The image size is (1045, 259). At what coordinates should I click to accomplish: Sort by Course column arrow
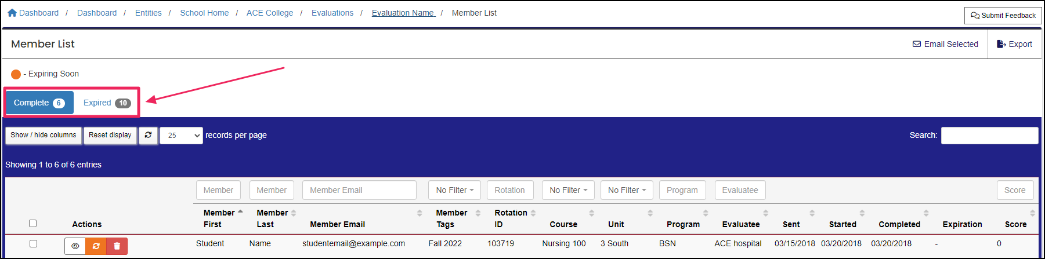click(x=592, y=213)
